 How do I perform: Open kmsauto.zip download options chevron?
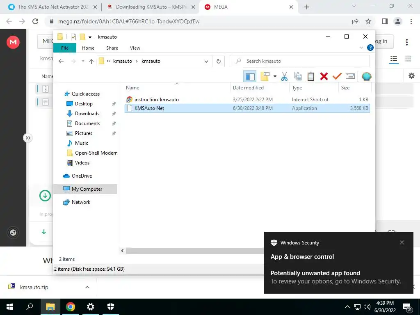(x=87, y=287)
